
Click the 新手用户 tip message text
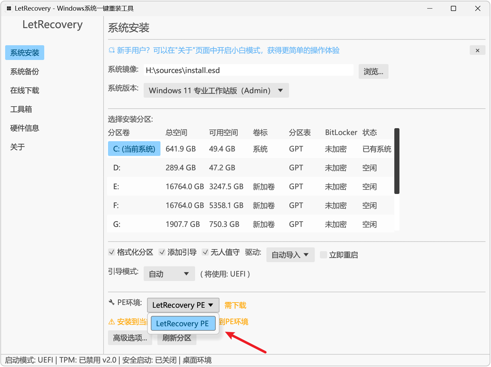pyautogui.click(x=228, y=50)
